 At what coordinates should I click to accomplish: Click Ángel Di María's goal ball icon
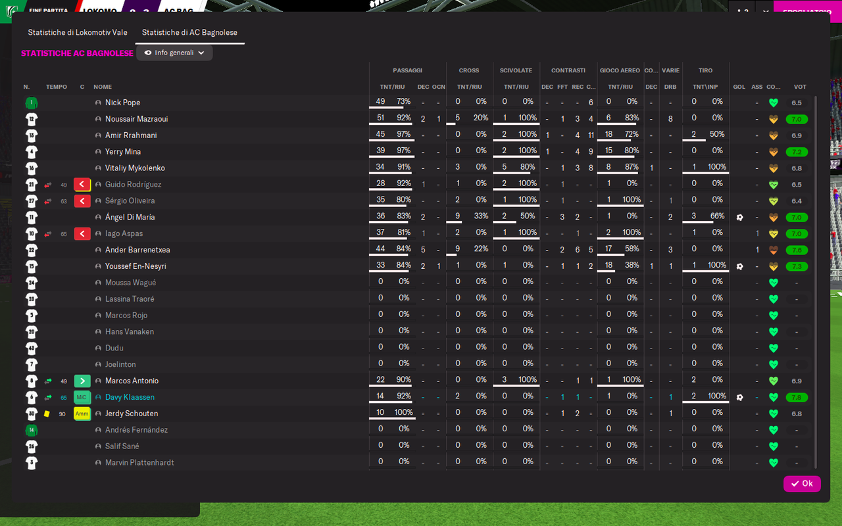pyautogui.click(x=739, y=217)
